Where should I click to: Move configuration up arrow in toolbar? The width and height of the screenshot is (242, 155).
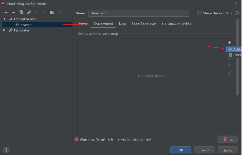[37, 12]
